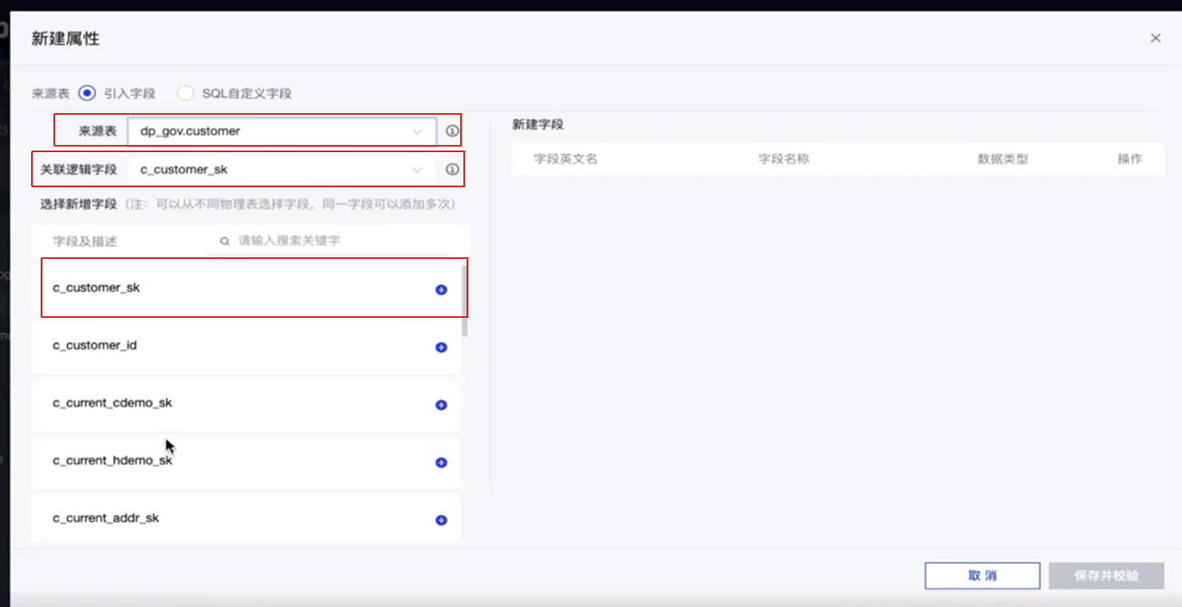Viewport: 1182px width, 607px height.
Task: Click the plus icon beside c_current_cdemo_sk
Action: click(440, 405)
